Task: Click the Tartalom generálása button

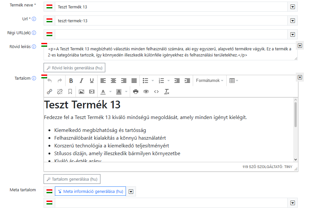Action: pos(72,179)
